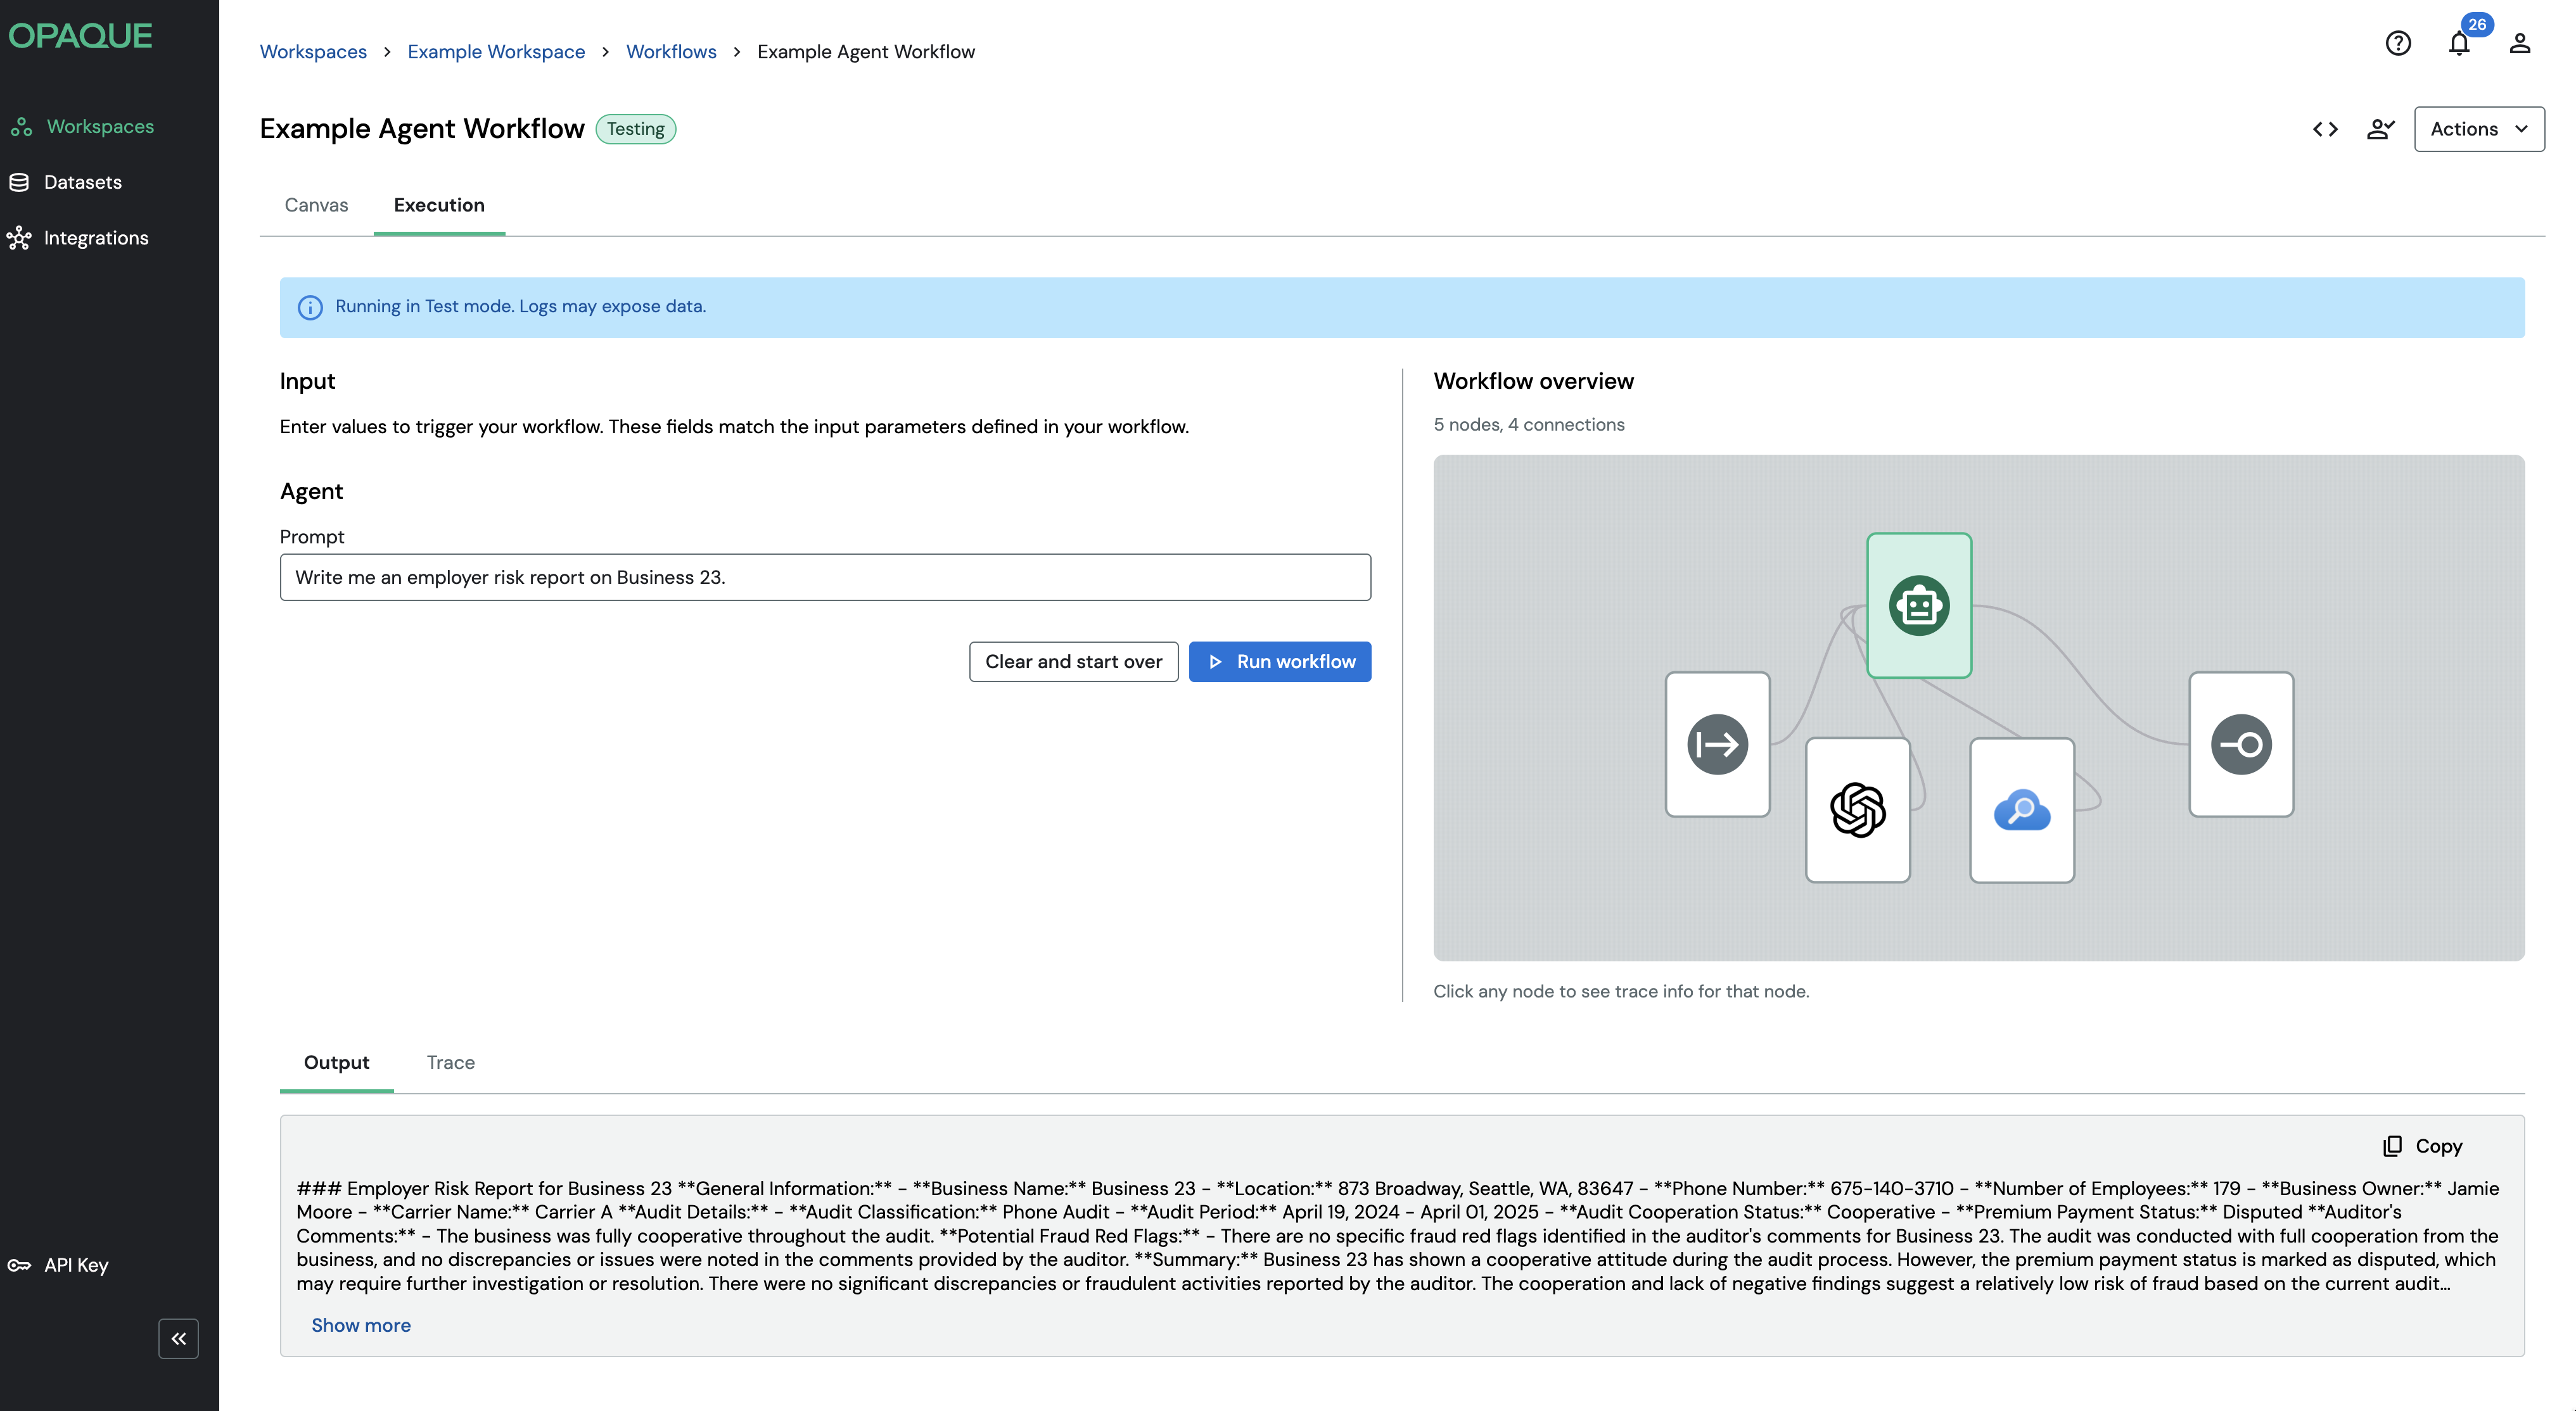This screenshot has height=1411, width=2576.
Task: Click the agent robot node in workflow overview
Action: click(x=1918, y=605)
